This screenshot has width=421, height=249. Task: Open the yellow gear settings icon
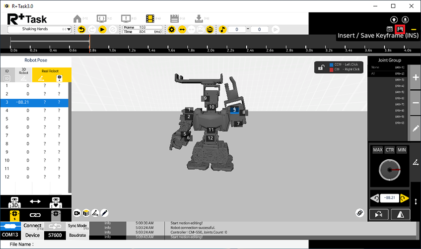(x=172, y=30)
